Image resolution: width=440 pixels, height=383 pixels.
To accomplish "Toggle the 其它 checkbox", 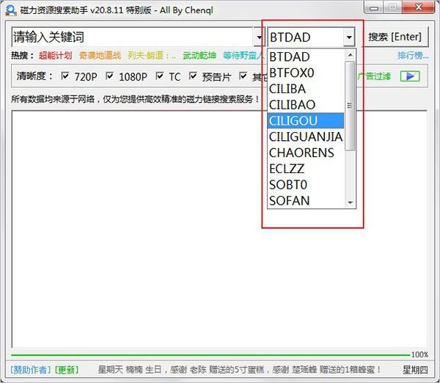I will (x=243, y=76).
